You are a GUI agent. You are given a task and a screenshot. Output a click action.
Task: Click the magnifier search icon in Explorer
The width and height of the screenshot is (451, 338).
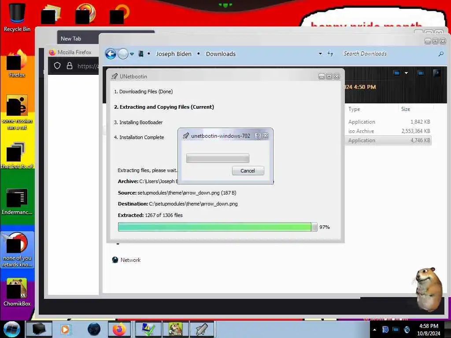pos(441,54)
